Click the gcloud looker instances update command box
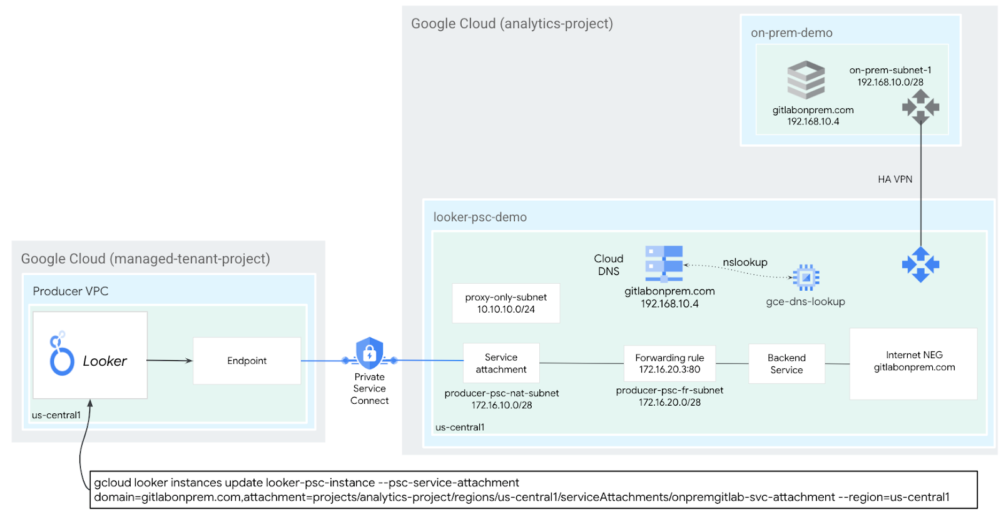 click(x=533, y=490)
